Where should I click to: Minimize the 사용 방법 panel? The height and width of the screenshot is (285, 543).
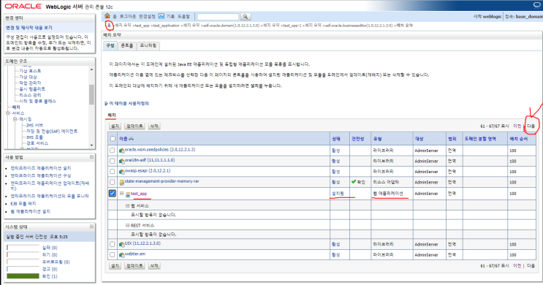click(x=91, y=157)
